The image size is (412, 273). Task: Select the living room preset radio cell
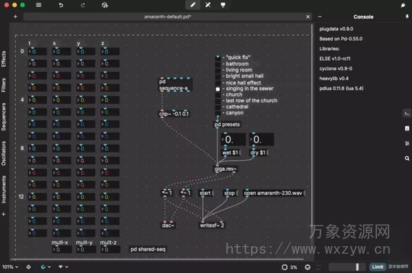point(218,70)
